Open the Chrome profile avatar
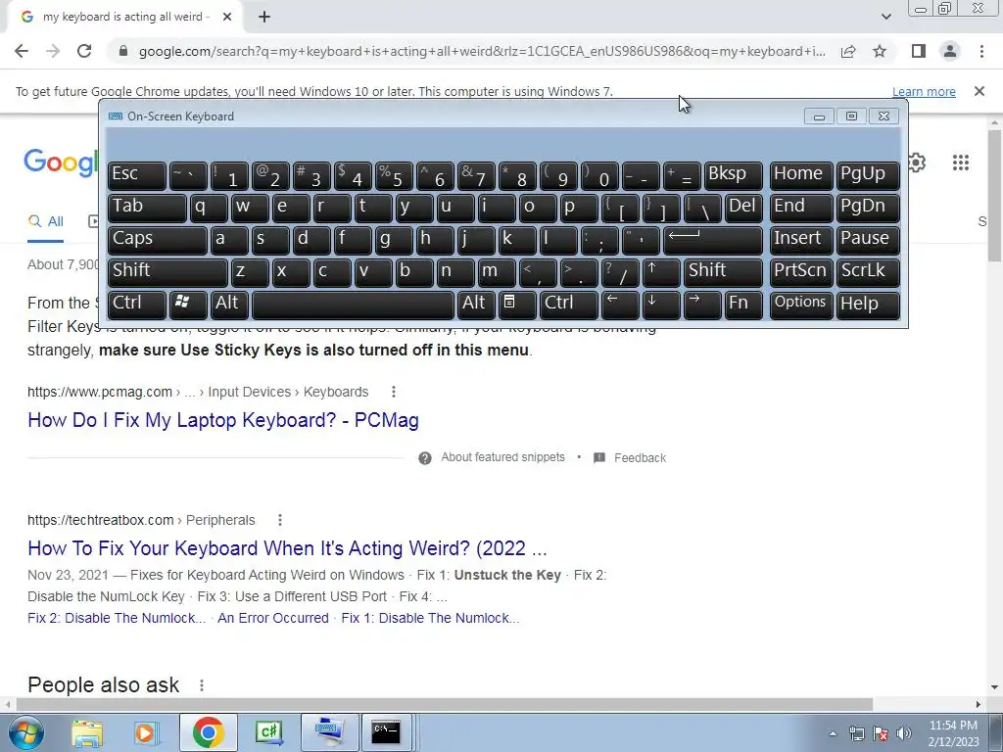Image resolution: width=1003 pixels, height=752 pixels. coord(950,51)
